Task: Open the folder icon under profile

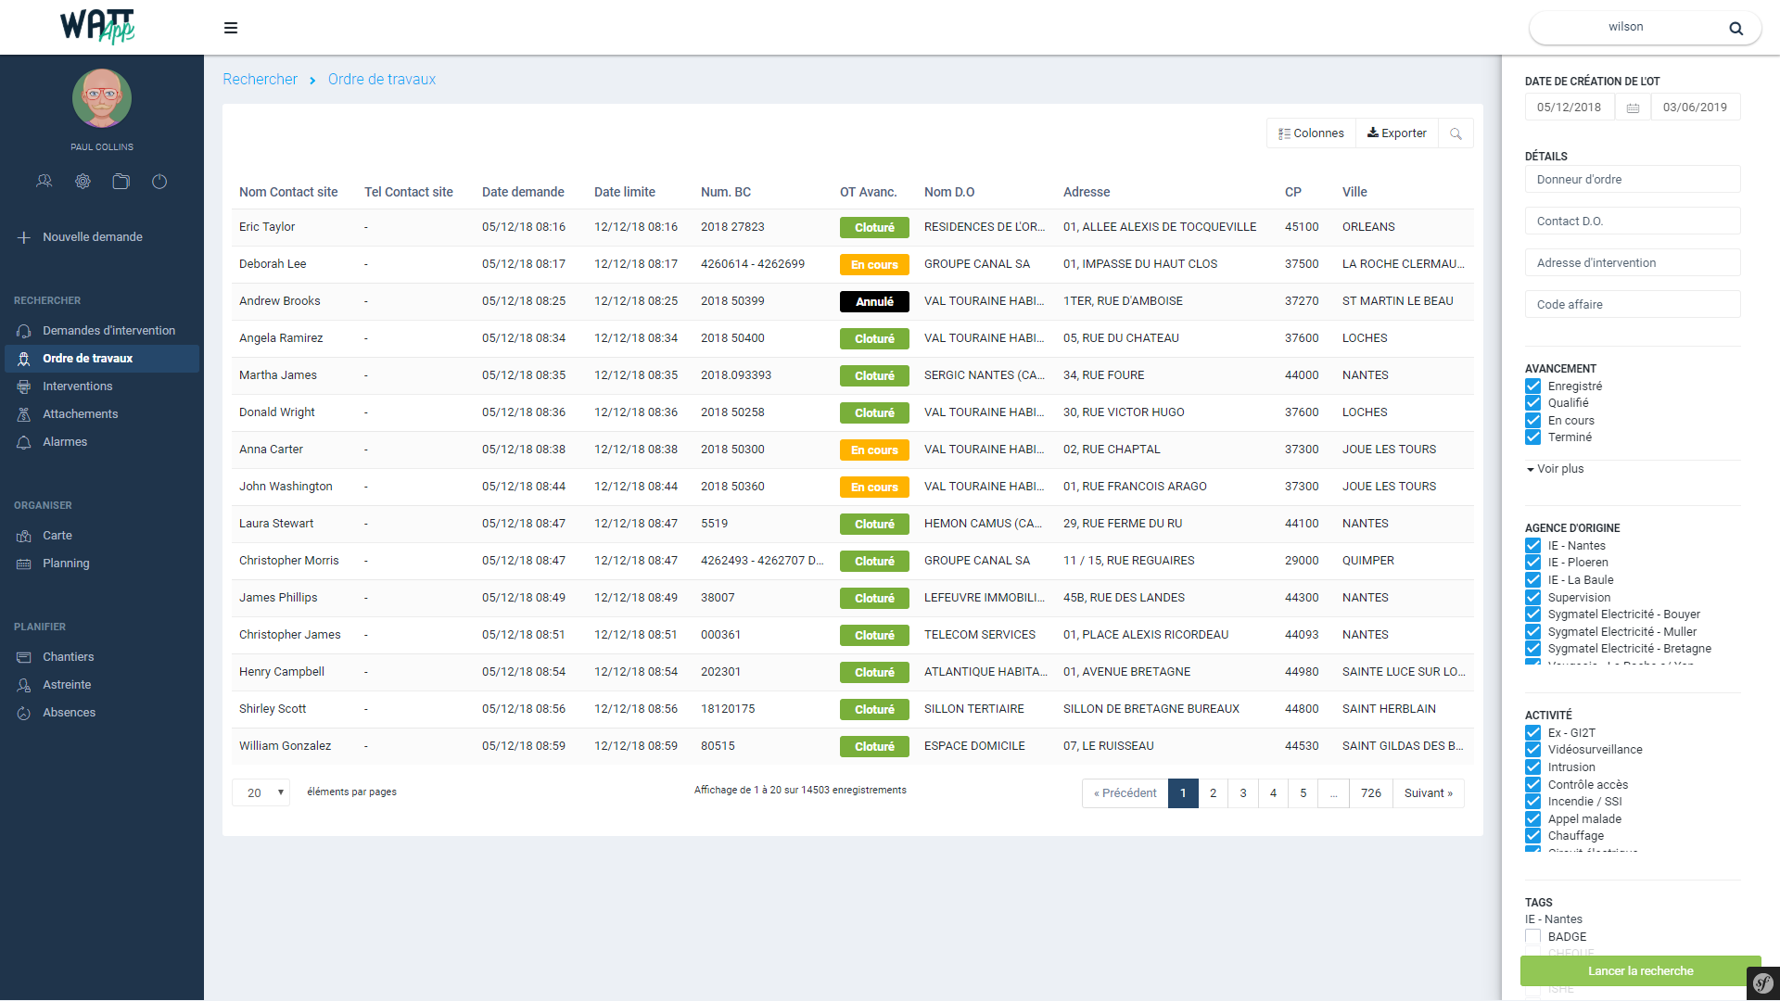Action: (121, 182)
